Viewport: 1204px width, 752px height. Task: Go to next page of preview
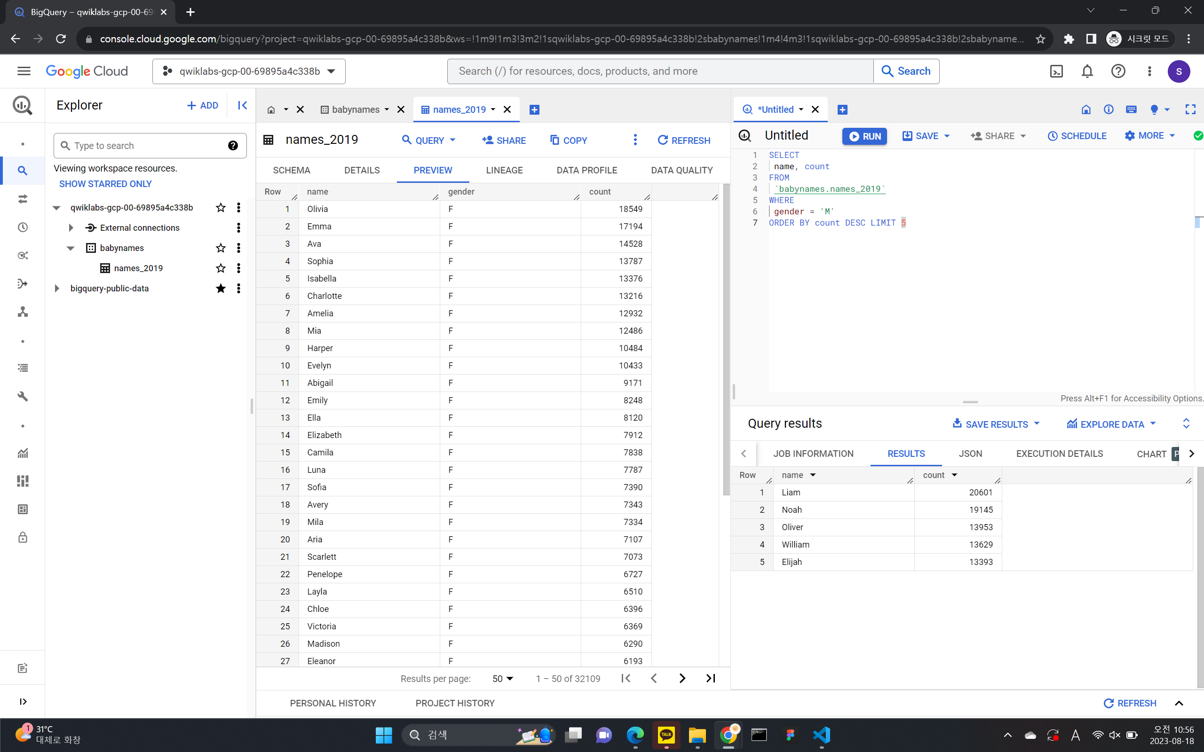coord(682,678)
